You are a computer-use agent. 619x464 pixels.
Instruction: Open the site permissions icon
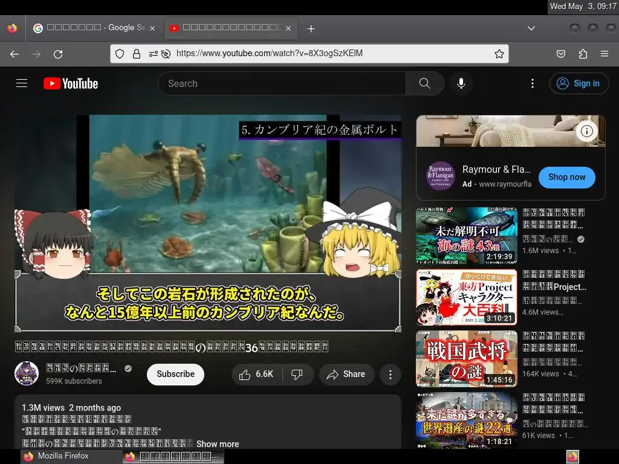(x=153, y=54)
